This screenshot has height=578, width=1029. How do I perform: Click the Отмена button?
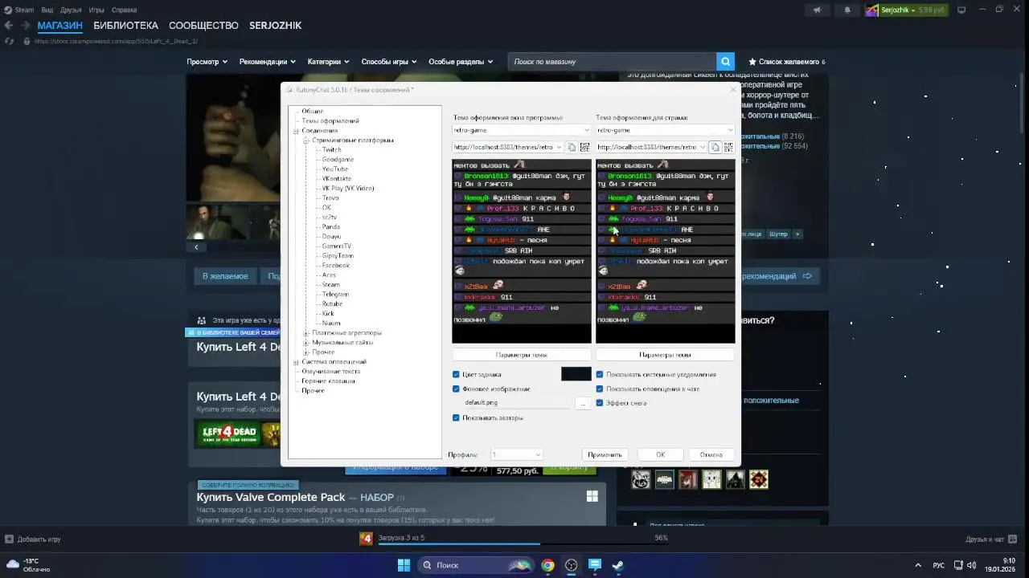[x=711, y=454]
